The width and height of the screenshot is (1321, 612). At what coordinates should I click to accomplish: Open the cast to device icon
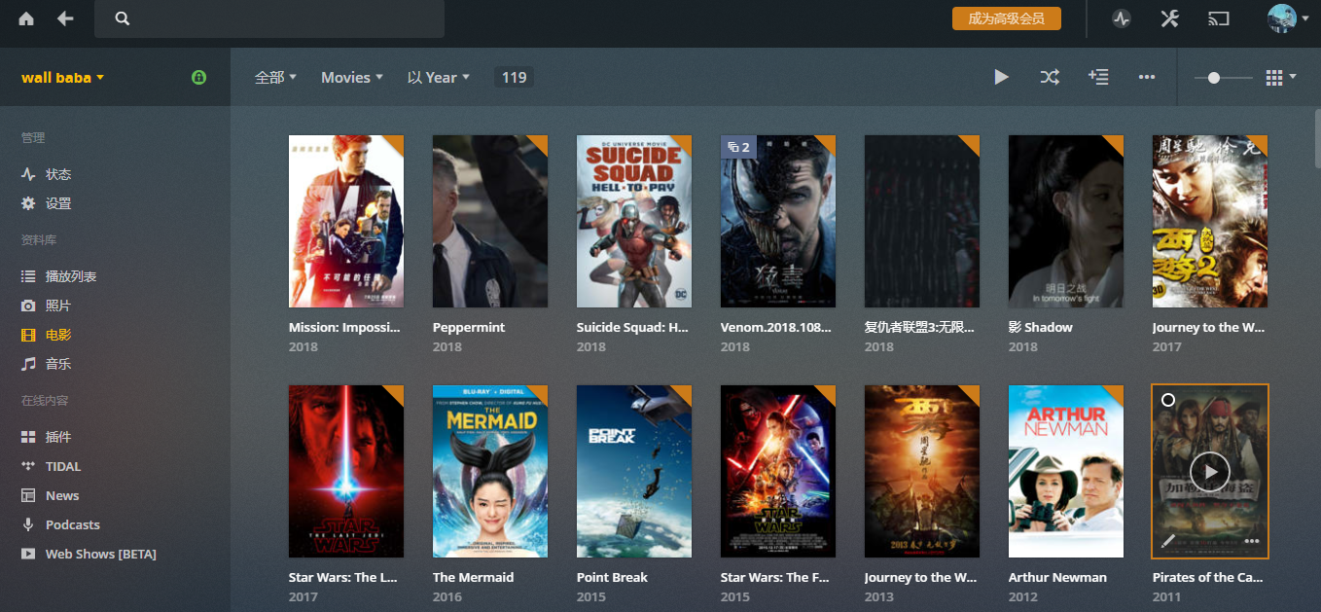pos(1218,18)
